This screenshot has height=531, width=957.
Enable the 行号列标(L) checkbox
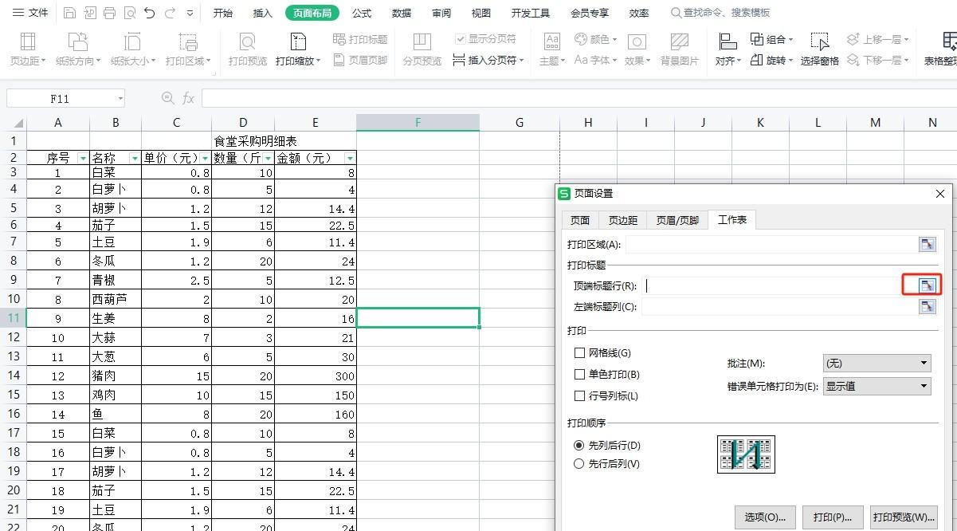[579, 396]
